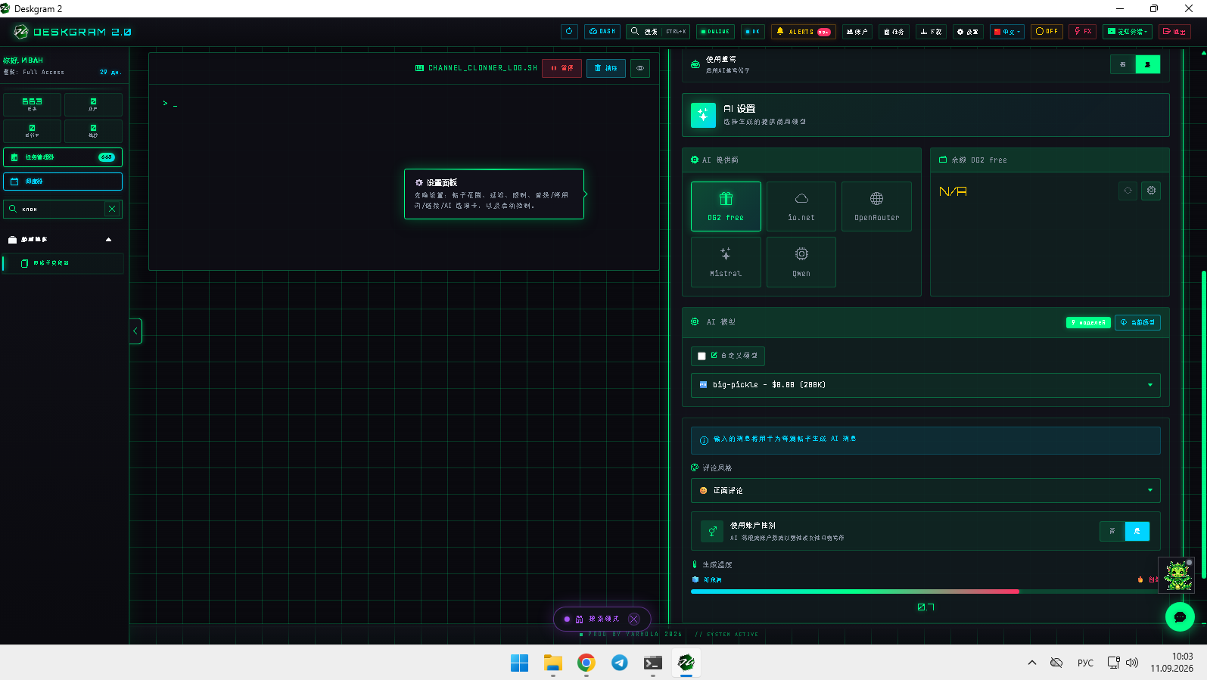Click the red pause button in log header
1207x680 pixels.
[x=562, y=68]
